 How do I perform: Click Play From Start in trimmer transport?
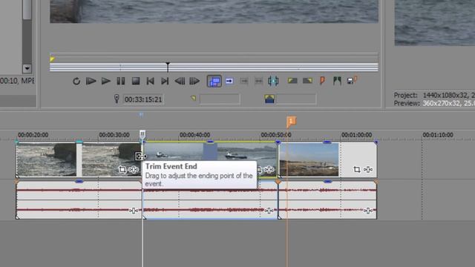[91, 81]
